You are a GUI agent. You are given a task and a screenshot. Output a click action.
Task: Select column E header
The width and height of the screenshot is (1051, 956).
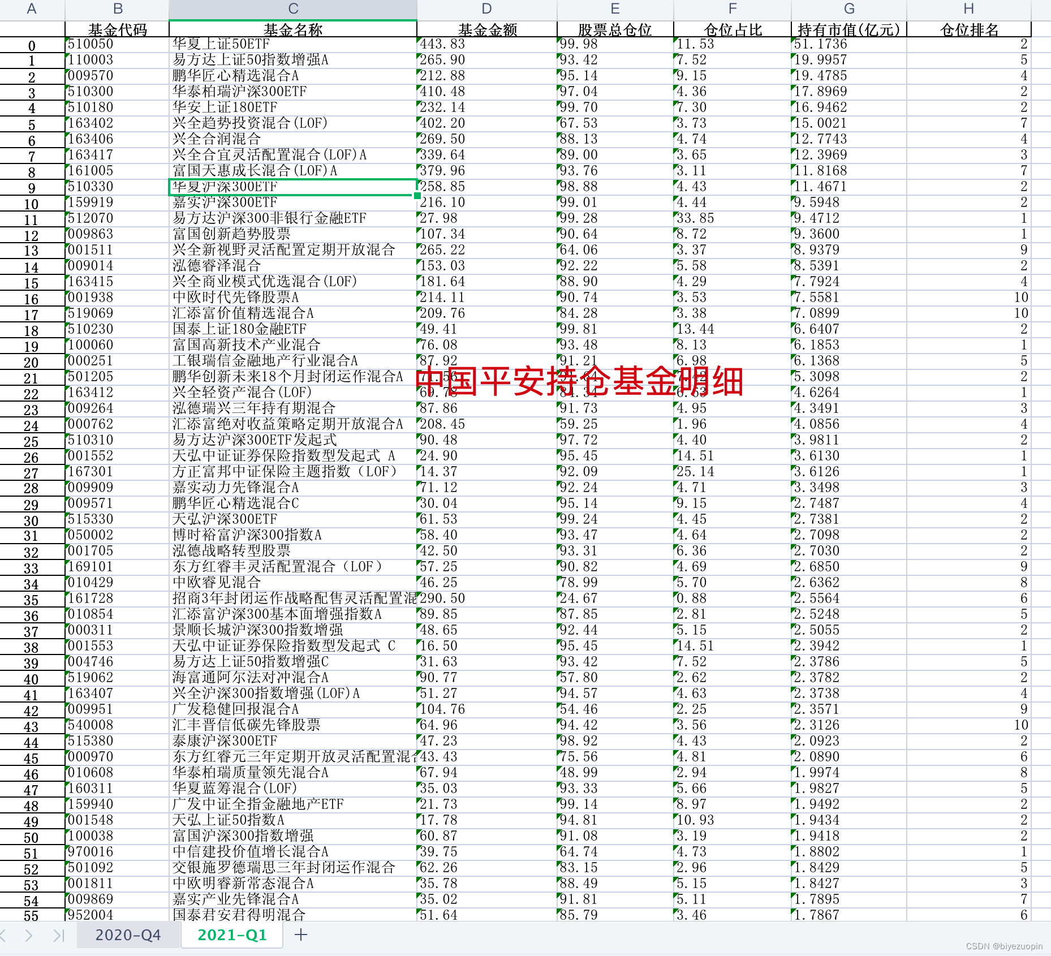(615, 9)
